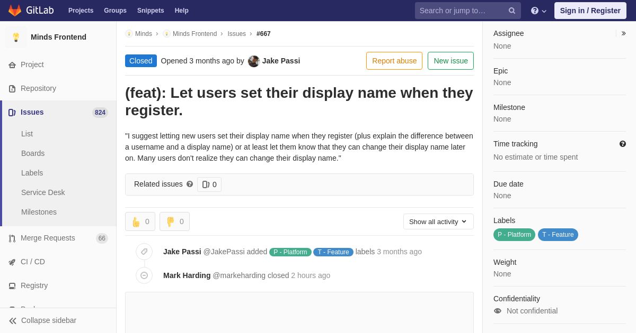This screenshot has height=333, width=636.
Task: Open Merge Requests in sidebar
Action: coord(48,238)
